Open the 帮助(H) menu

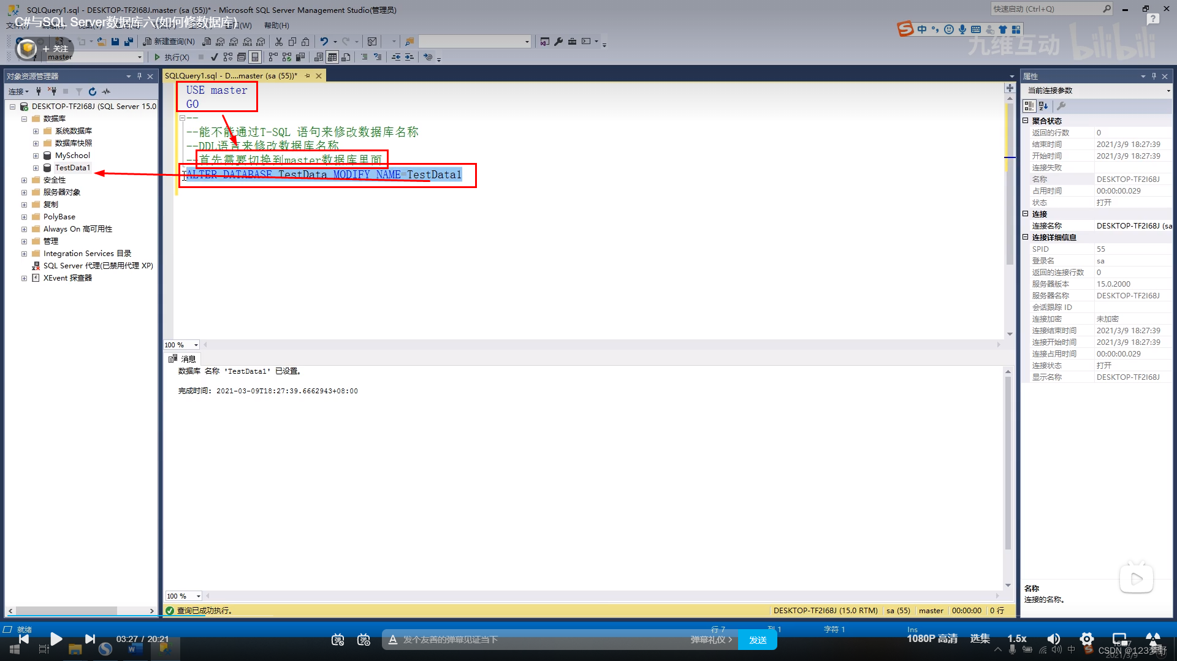[276, 26]
